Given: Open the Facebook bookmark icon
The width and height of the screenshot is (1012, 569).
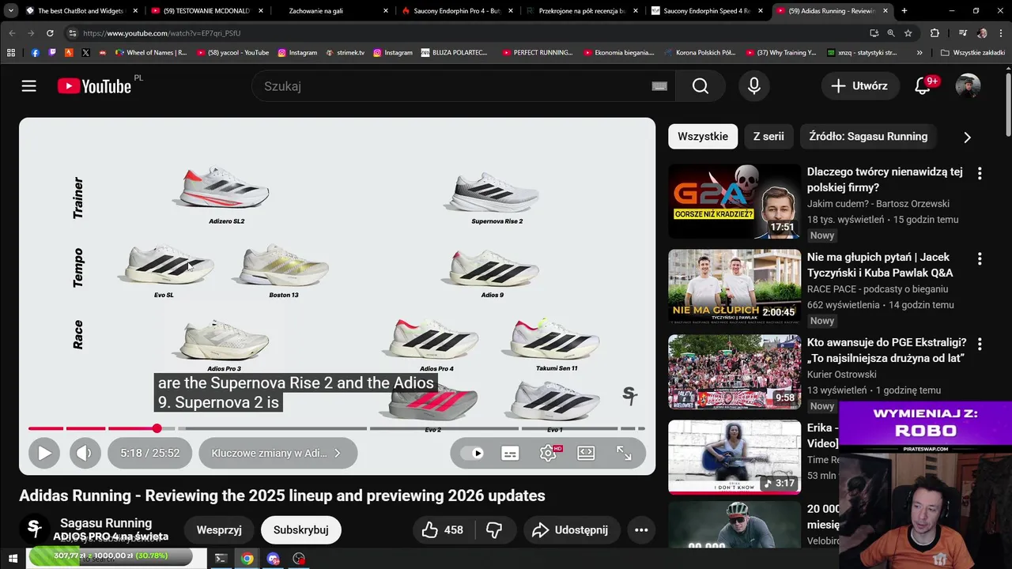Looking at the screenshot, I should click(35, 53).
